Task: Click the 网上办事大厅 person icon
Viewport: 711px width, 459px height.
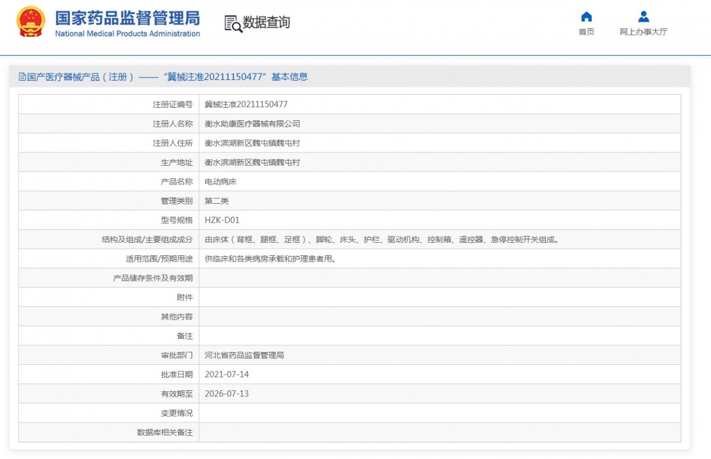Action: (x=643, y=17)
